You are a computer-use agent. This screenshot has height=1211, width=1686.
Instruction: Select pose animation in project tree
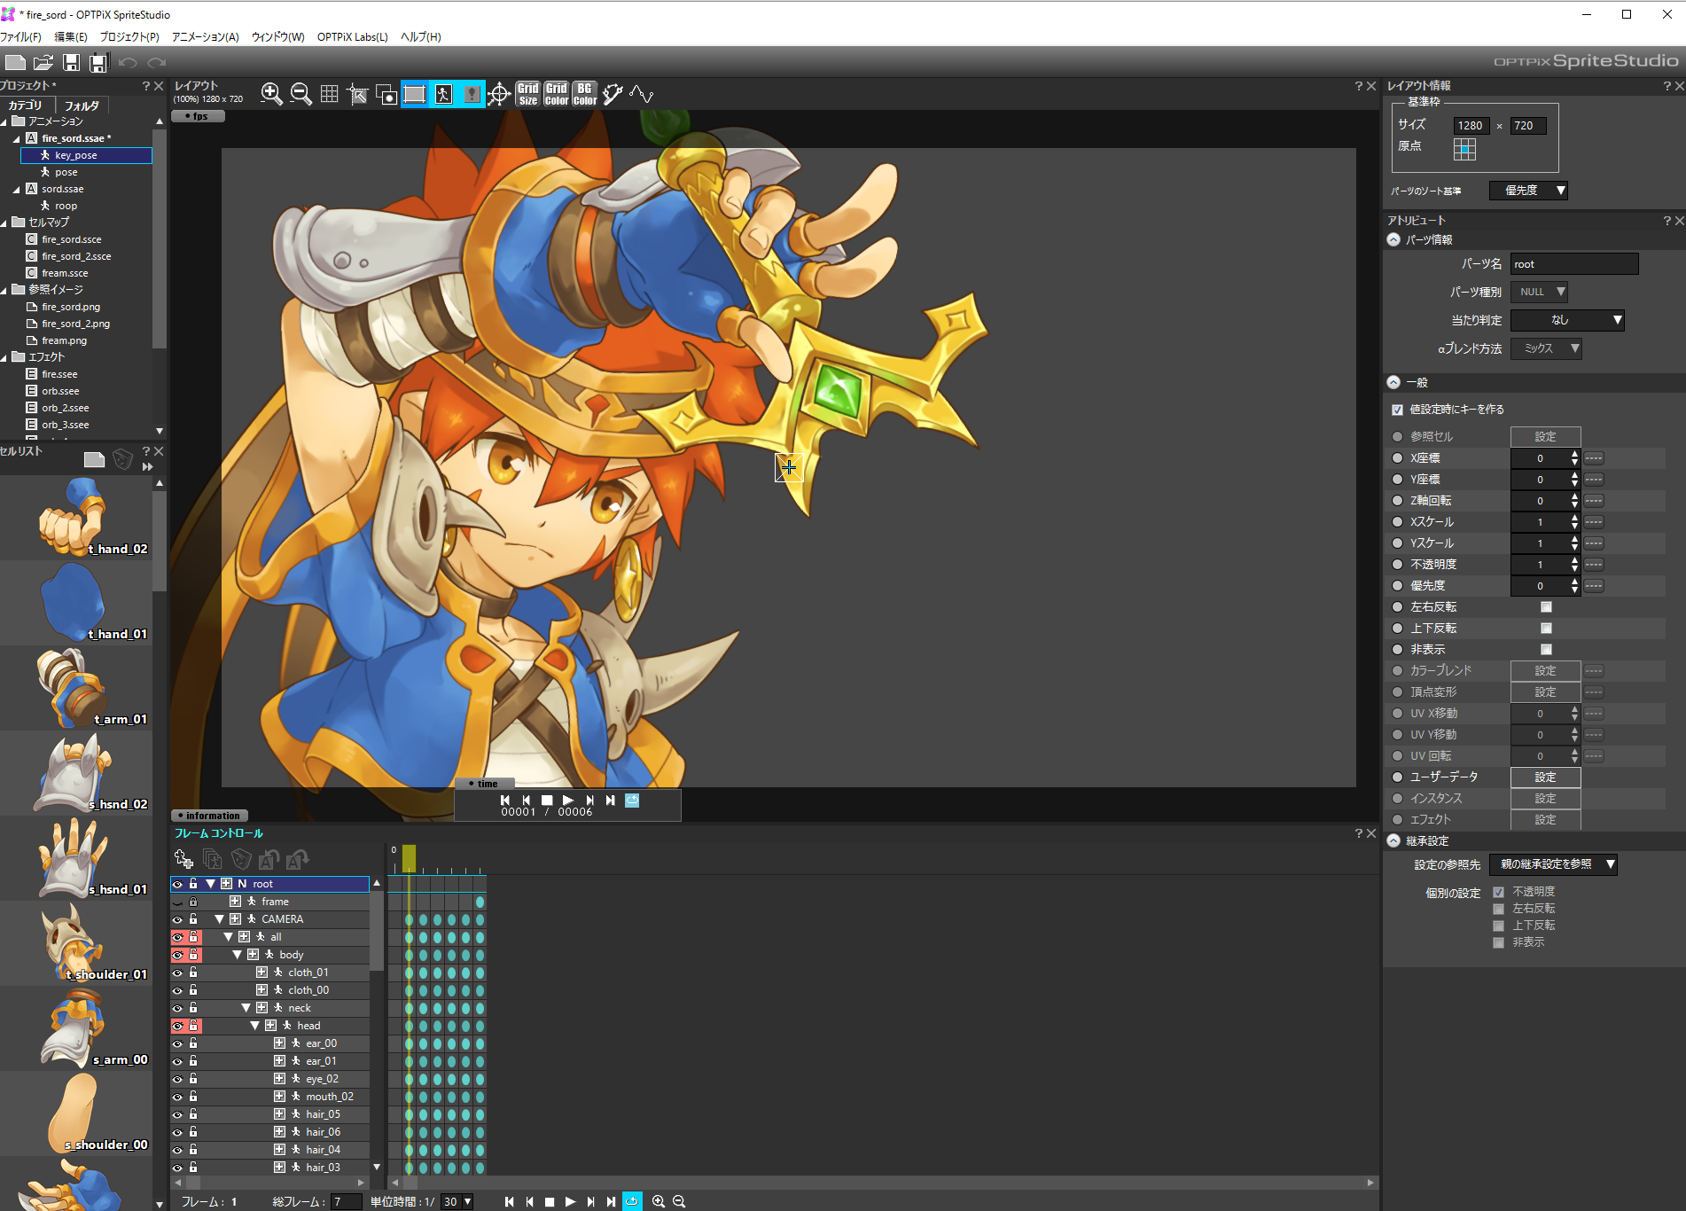[x=66, y=172]
